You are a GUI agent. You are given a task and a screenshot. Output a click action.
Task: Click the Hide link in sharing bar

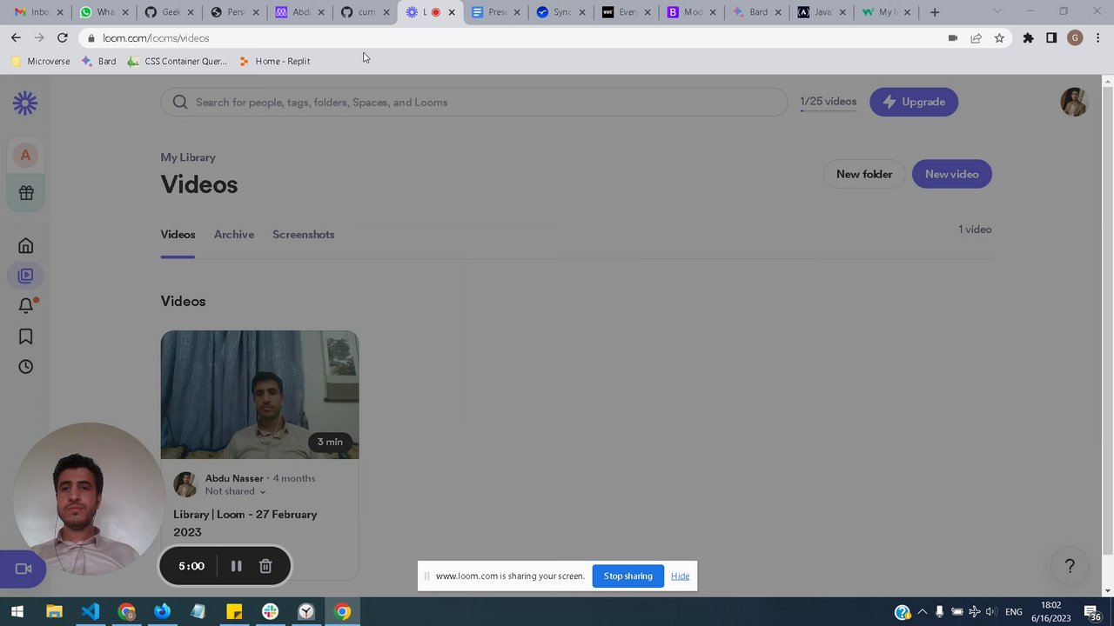(681, 576)
